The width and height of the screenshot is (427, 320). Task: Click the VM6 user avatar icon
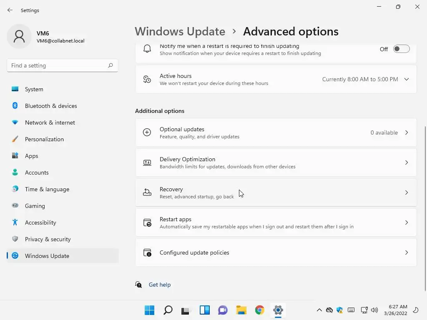point(19,36)
